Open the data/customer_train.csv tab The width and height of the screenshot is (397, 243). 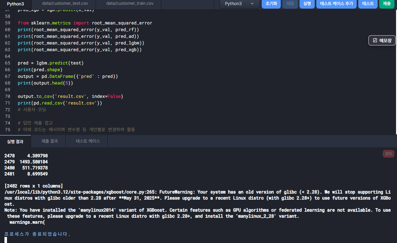point(130,3)
